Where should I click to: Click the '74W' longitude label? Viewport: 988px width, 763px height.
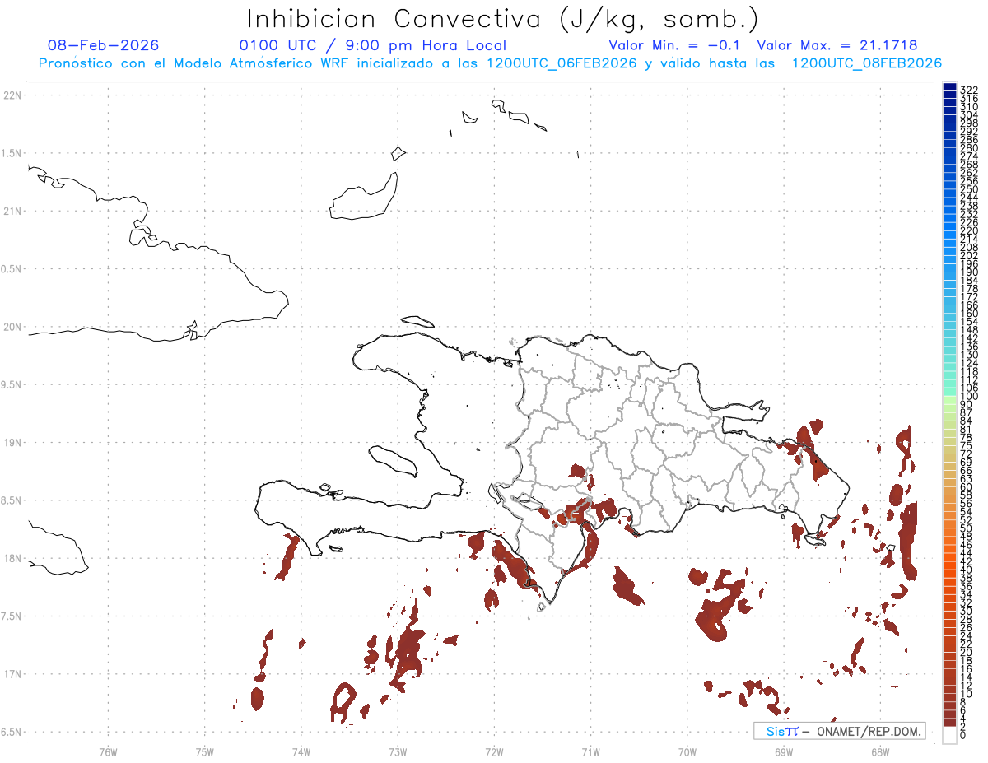click(x=301, y=751)
